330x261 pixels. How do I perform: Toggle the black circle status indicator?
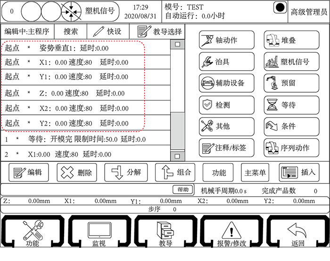[280, 8]
